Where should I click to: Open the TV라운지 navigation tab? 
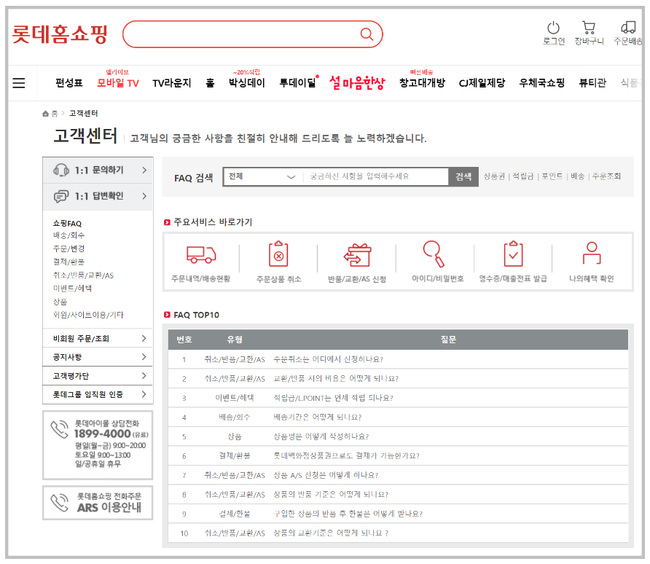(x=172, y=83)
